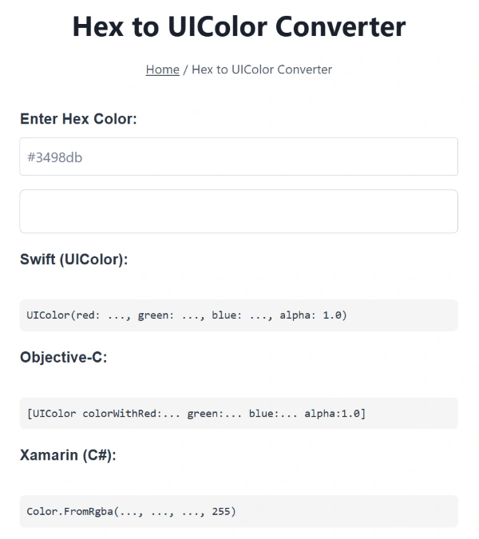Click alpha:1.0] at the Objective-C snippet end
This screenshot has height=539, width=479.
tap(335, 414)
